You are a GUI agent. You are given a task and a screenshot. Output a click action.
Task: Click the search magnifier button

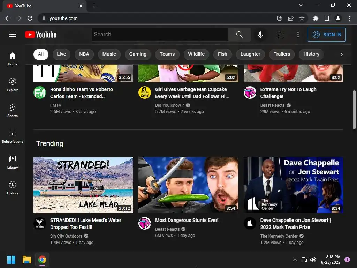coord(239,35)
